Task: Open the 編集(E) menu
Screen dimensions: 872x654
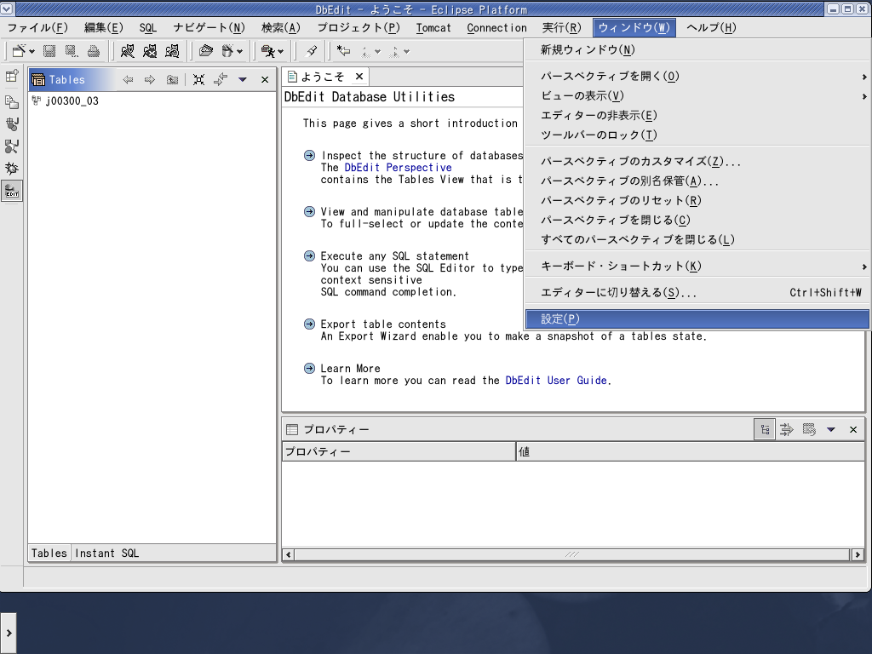Action: [x=103, y=28]
